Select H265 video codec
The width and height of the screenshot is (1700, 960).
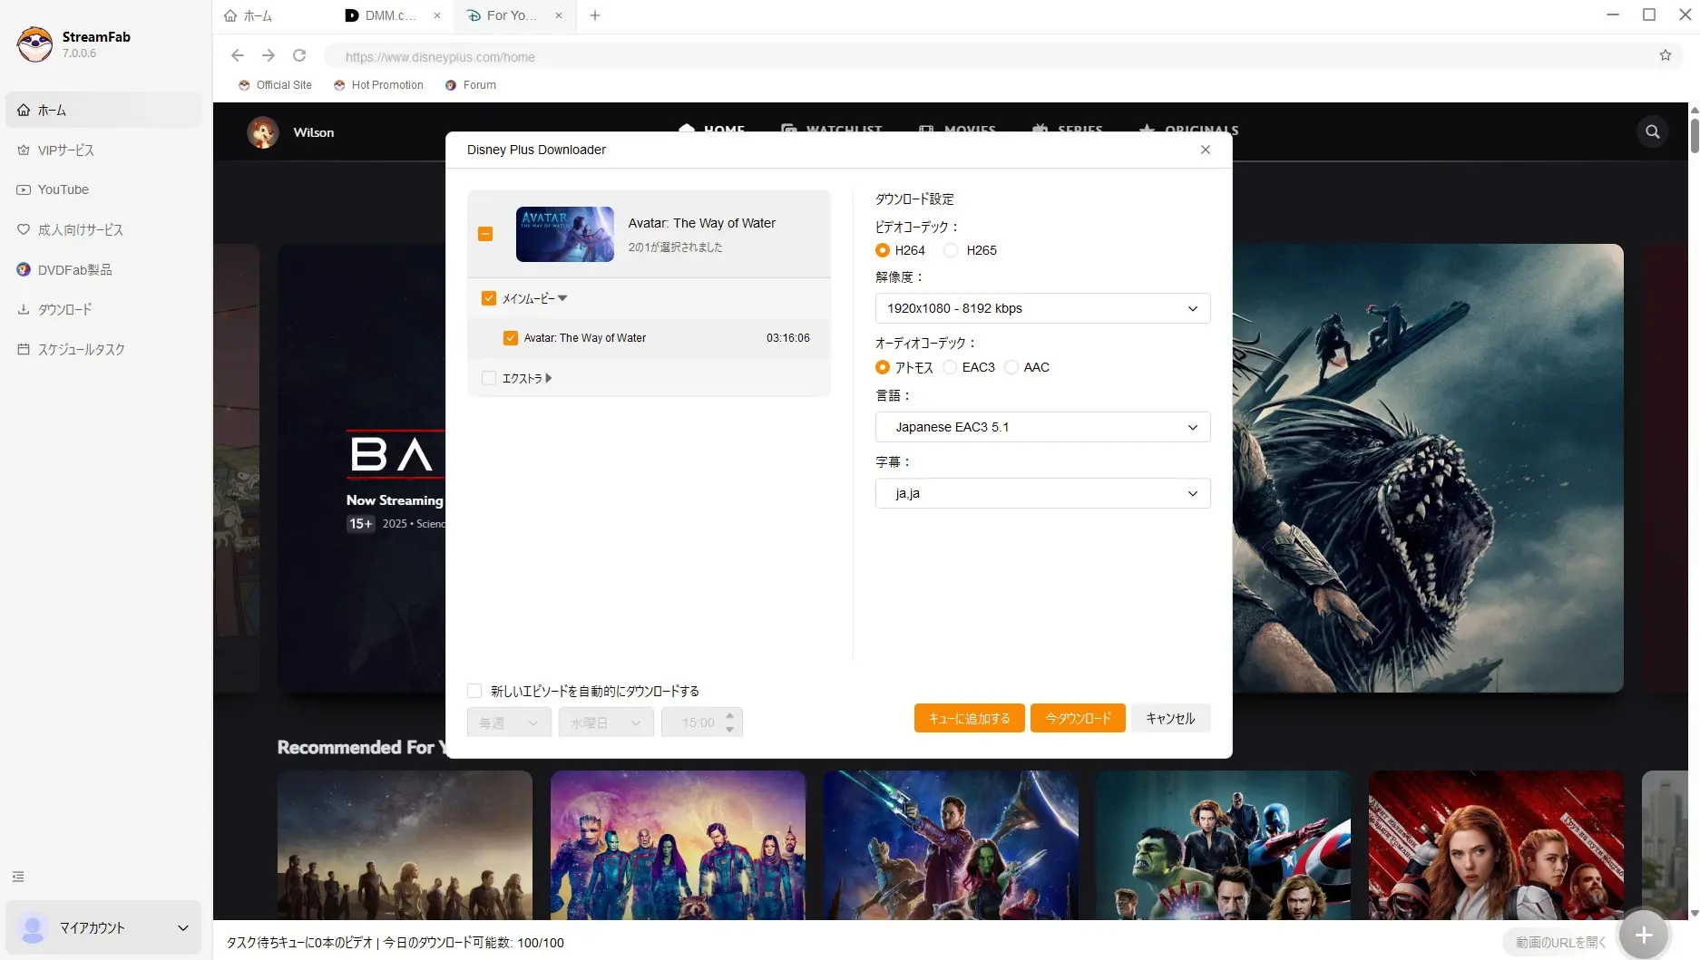click(x=951, y=250)
